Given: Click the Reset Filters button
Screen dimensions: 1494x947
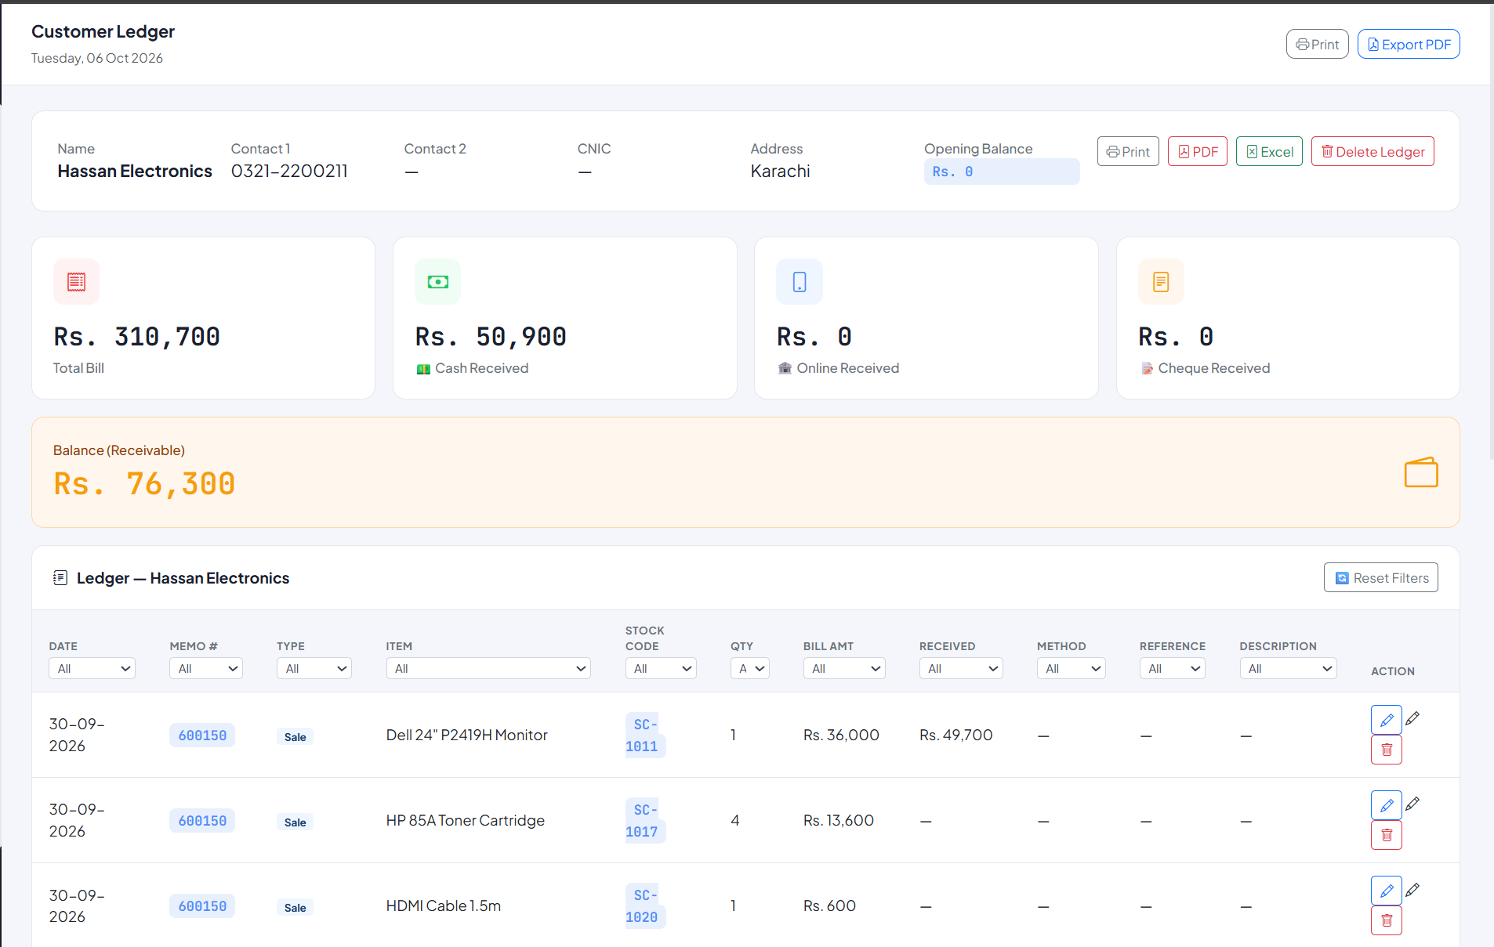Looking at the screenshot, I should [x=1380, y=577].
